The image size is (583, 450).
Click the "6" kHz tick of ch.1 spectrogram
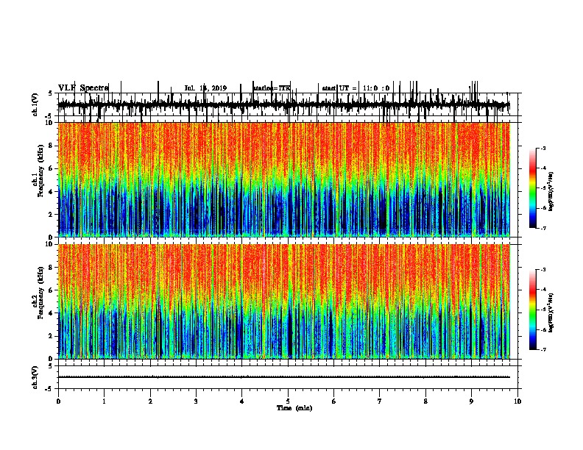(51, 168)
